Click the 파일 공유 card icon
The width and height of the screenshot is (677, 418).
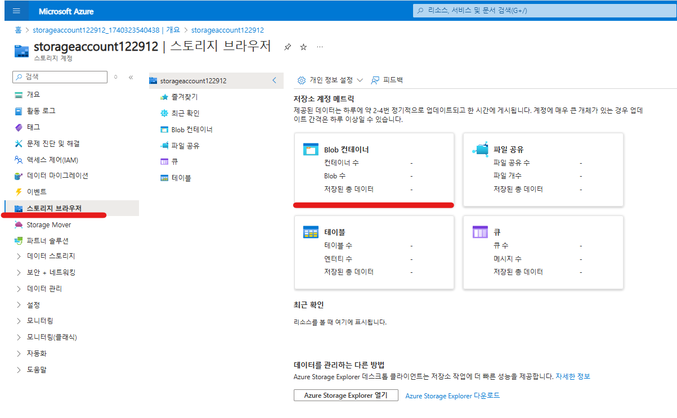pos(480,149)
